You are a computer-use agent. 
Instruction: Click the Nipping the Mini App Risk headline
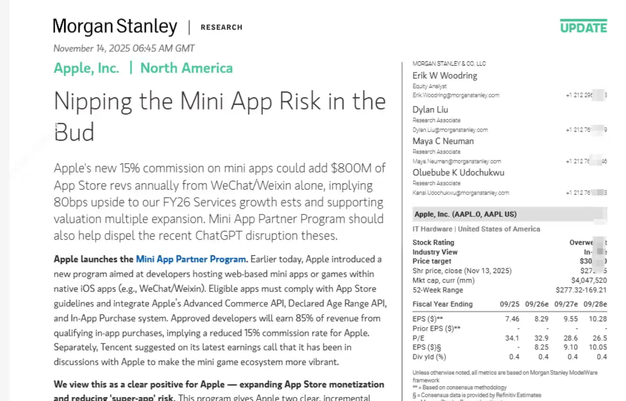click(219, 116)
